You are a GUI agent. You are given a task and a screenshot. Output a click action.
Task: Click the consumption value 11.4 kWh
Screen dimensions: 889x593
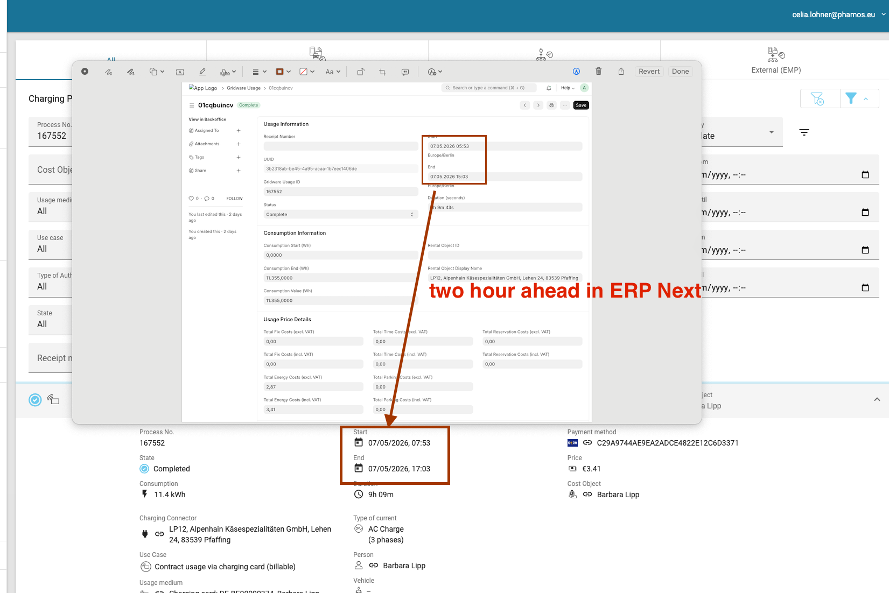point(170,495)
